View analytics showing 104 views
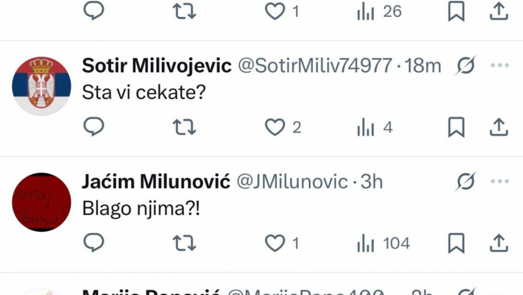 pos(366,244)
